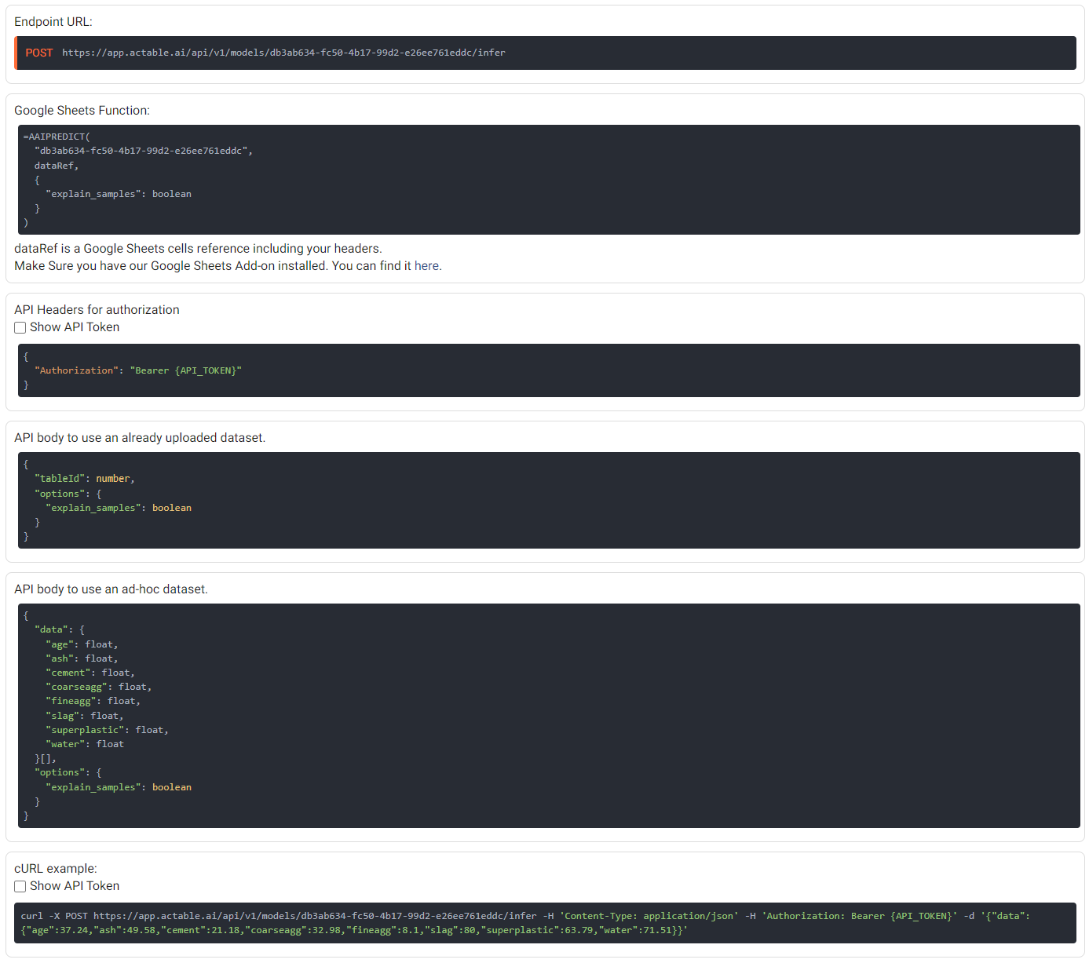Viewport: 1089px width, 963px height.
Task: Click the '"fineagg": float' field line
Action: coord(93,701)
